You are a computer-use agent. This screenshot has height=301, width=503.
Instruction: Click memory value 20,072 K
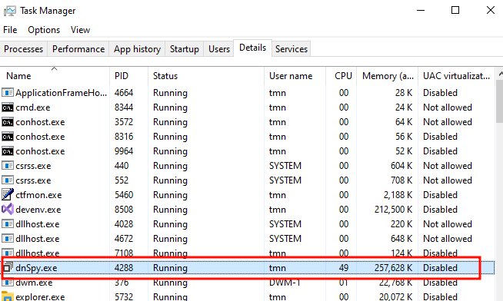click(x=395, y=297)
